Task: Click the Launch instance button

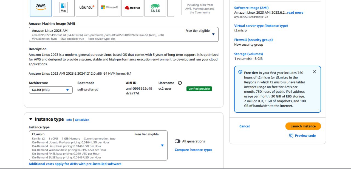Action: [303, 126]
